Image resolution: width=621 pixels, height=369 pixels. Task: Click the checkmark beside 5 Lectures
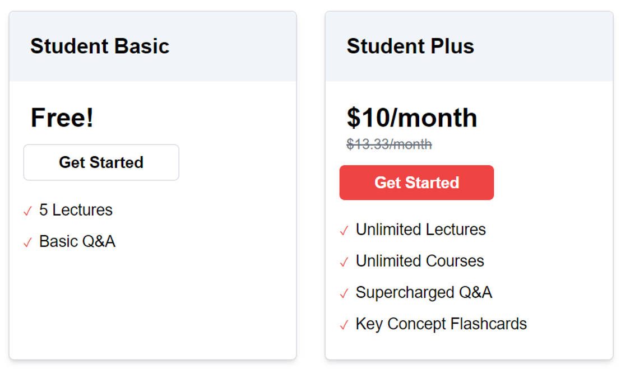pos(26,211)
